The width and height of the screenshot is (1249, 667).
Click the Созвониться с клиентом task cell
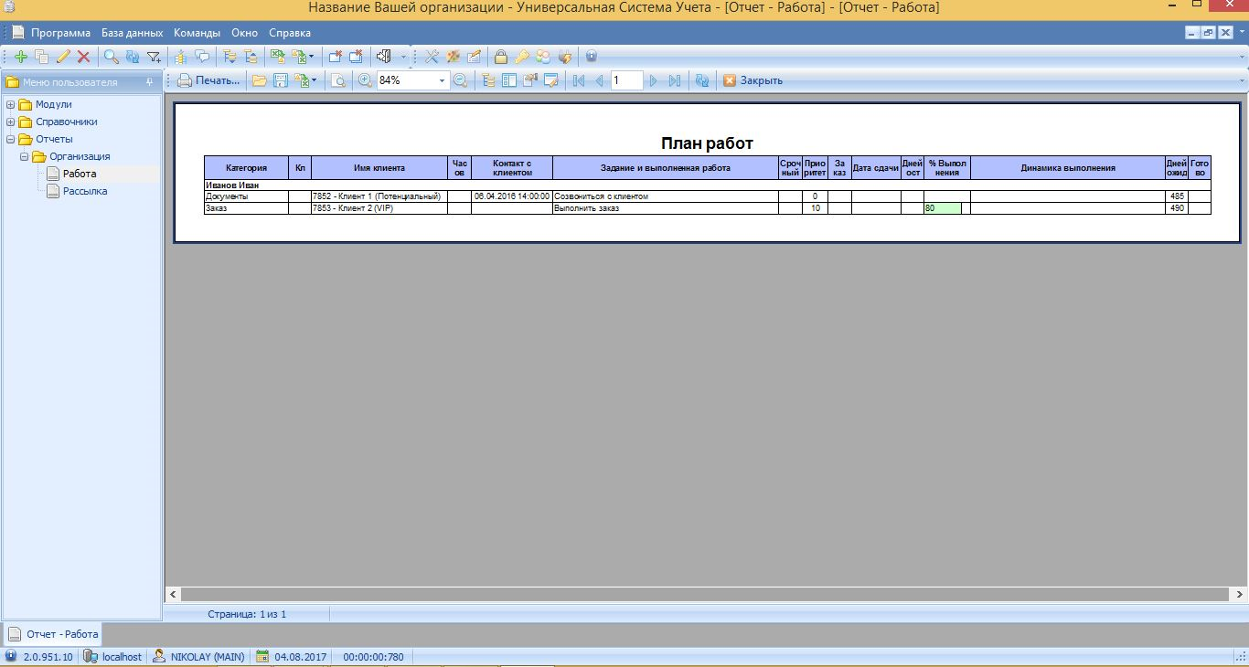click(665, 196)
